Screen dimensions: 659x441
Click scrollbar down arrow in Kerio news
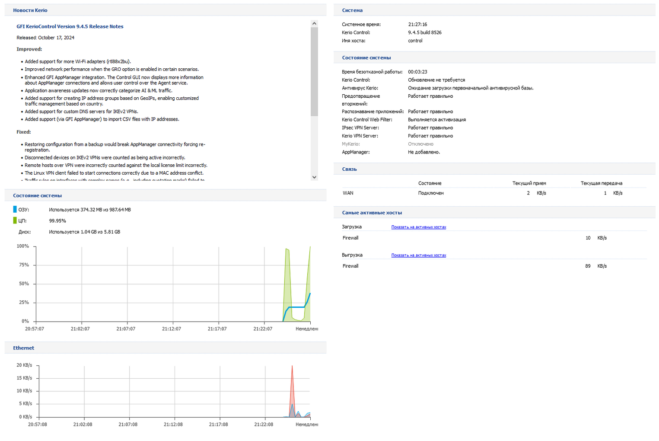tap(314, 177)
